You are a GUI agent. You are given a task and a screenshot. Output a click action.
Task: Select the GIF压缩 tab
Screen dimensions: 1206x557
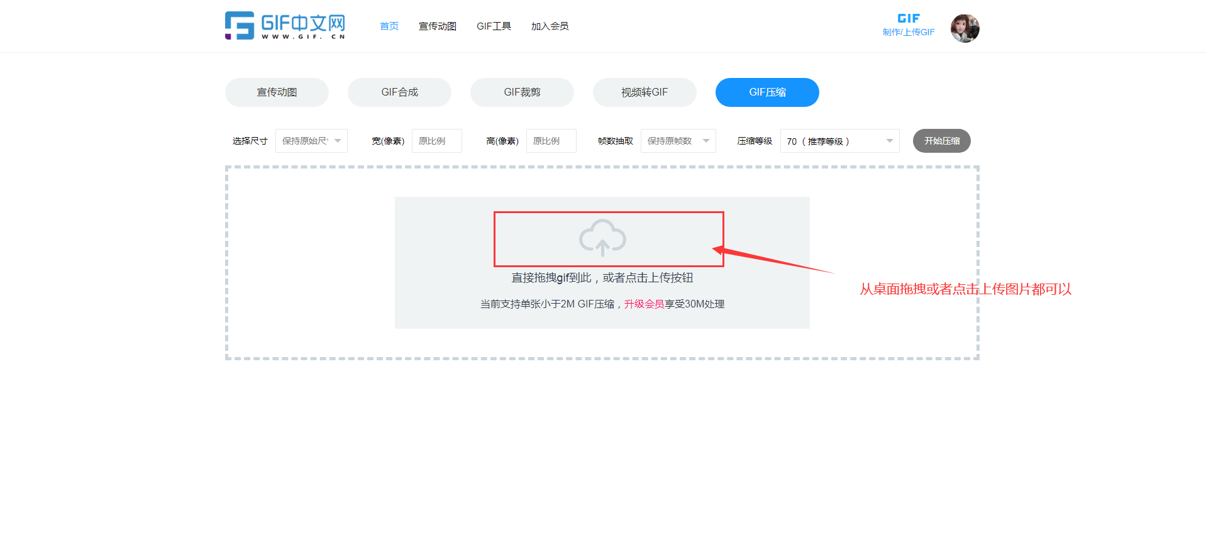(767, 92)
